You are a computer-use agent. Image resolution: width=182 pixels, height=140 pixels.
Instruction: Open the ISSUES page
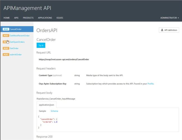[x=60, y=18]
